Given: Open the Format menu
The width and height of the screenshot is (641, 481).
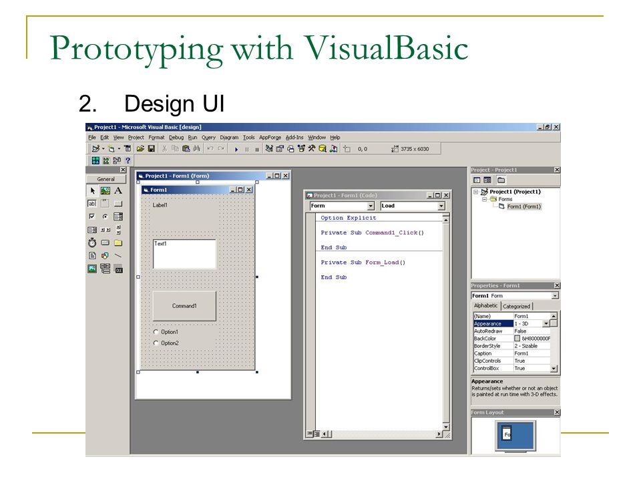Looking at the screenshot, I should pos(156,138).
